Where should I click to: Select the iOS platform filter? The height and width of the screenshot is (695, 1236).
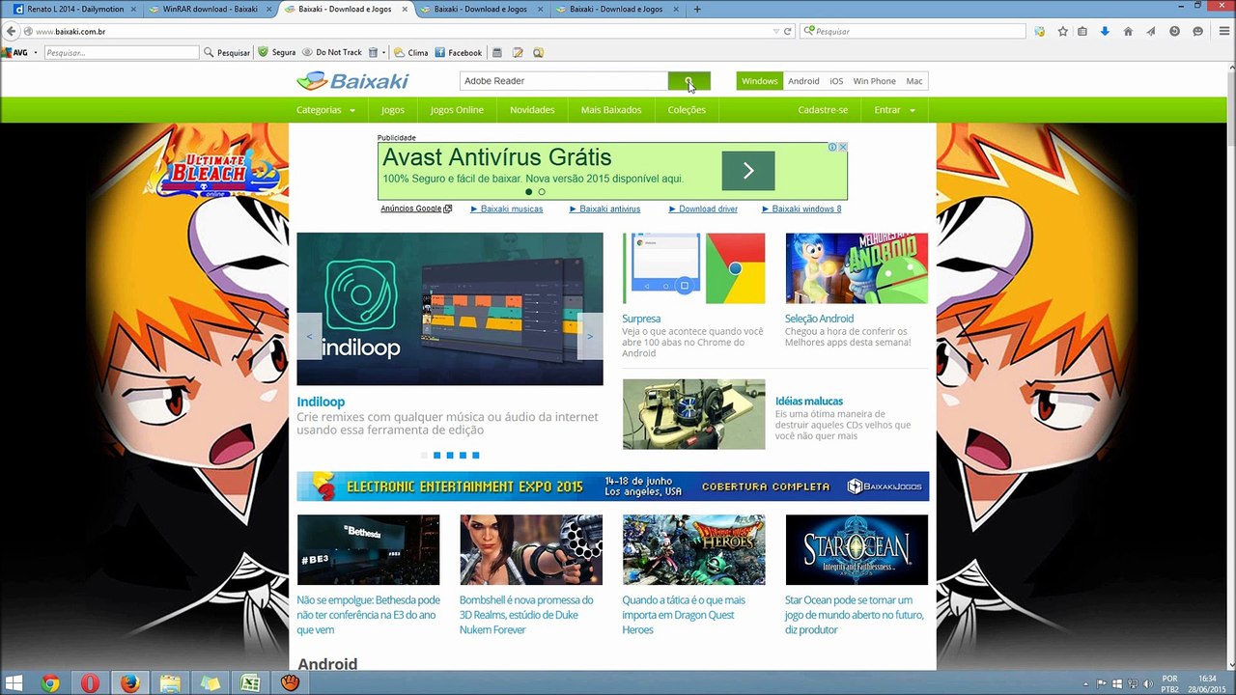pos(836,81)
